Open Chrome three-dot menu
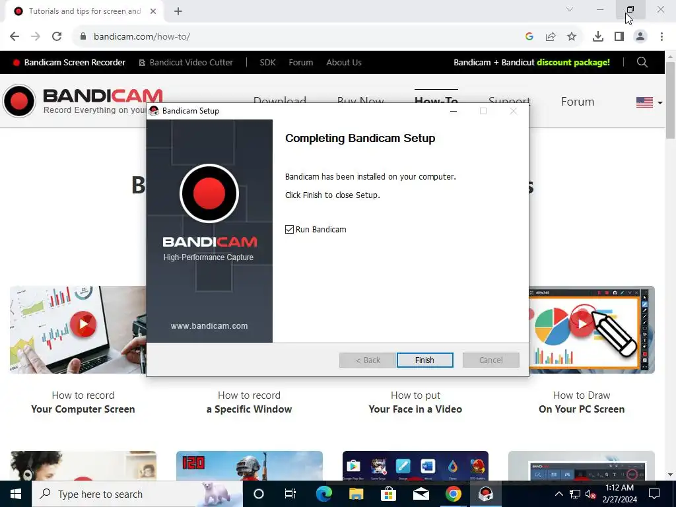 tap(661, 37)
